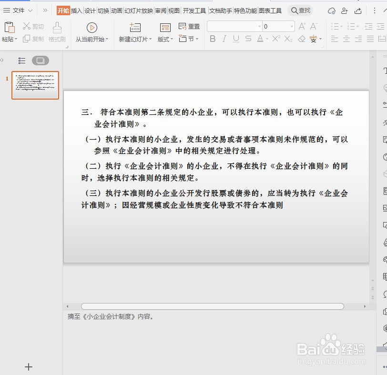
Task: Click the 查找 search button
Action: 300,10
